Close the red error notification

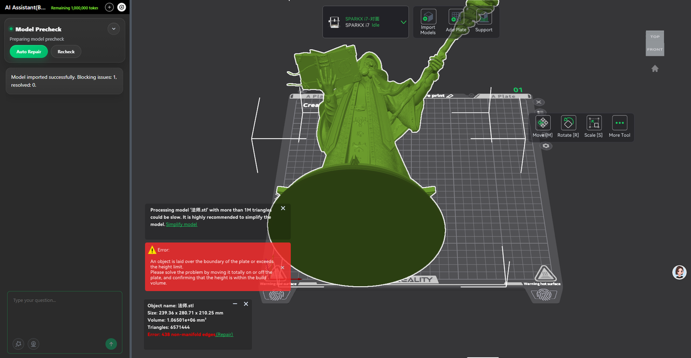[282, 267]
